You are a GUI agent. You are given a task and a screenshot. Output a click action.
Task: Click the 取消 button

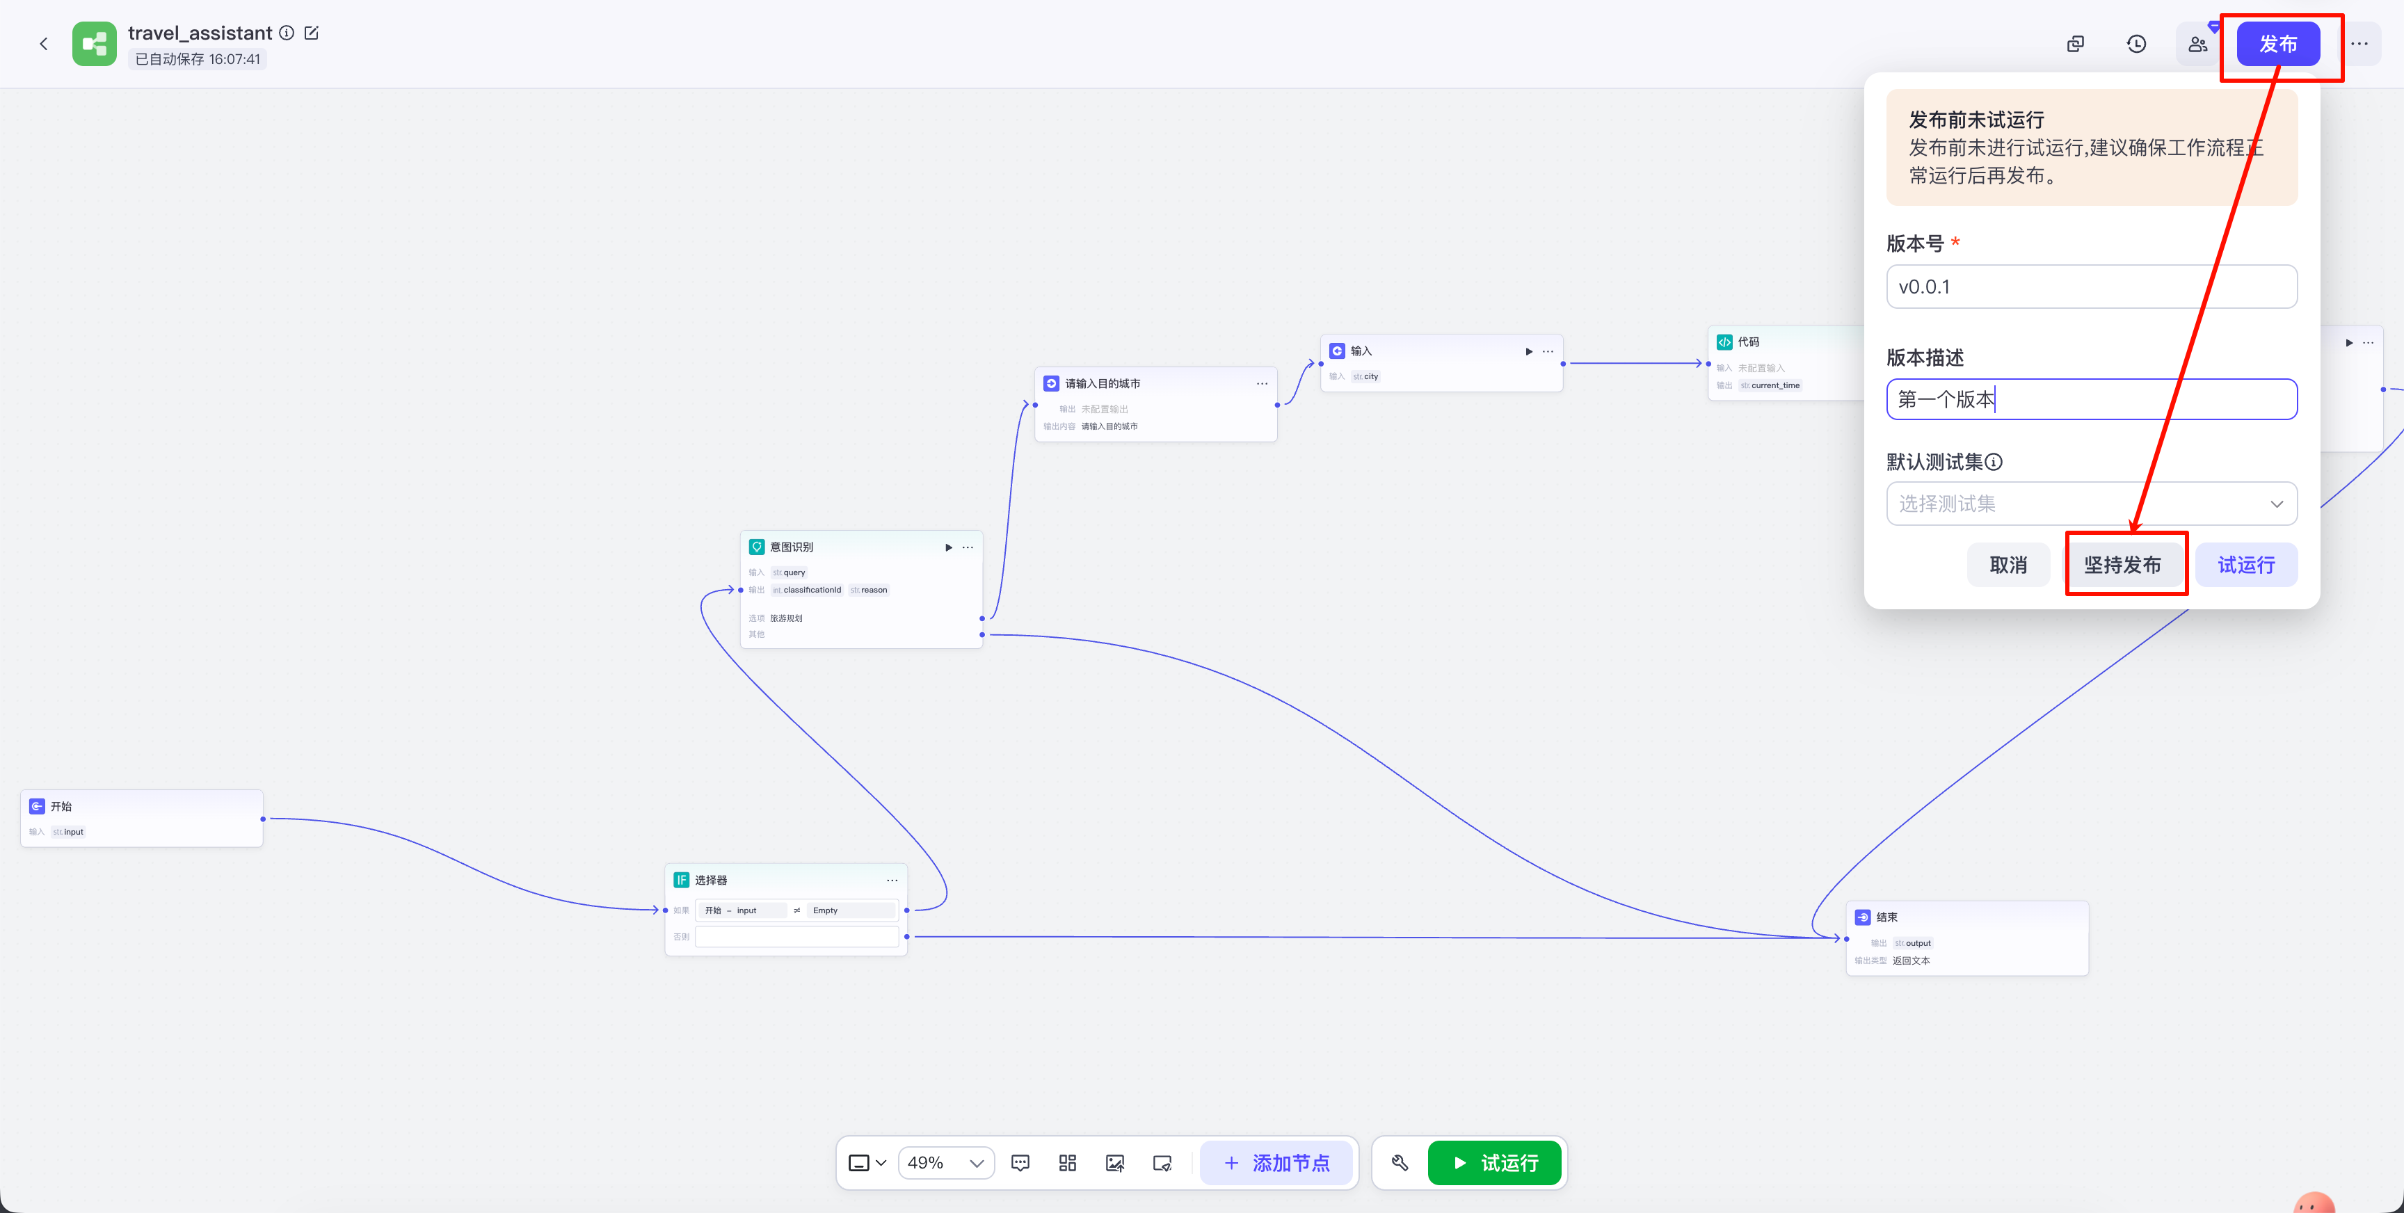pyautogui.click(x=2008, y=565)
